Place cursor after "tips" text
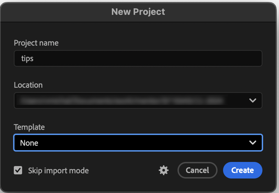This screenshot has width=279, height=193. [x=34, y=59]
